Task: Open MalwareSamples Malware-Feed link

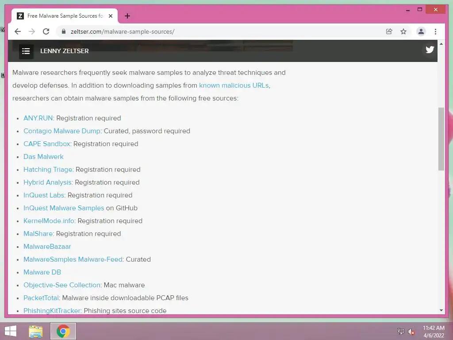Action: [73, 259]
